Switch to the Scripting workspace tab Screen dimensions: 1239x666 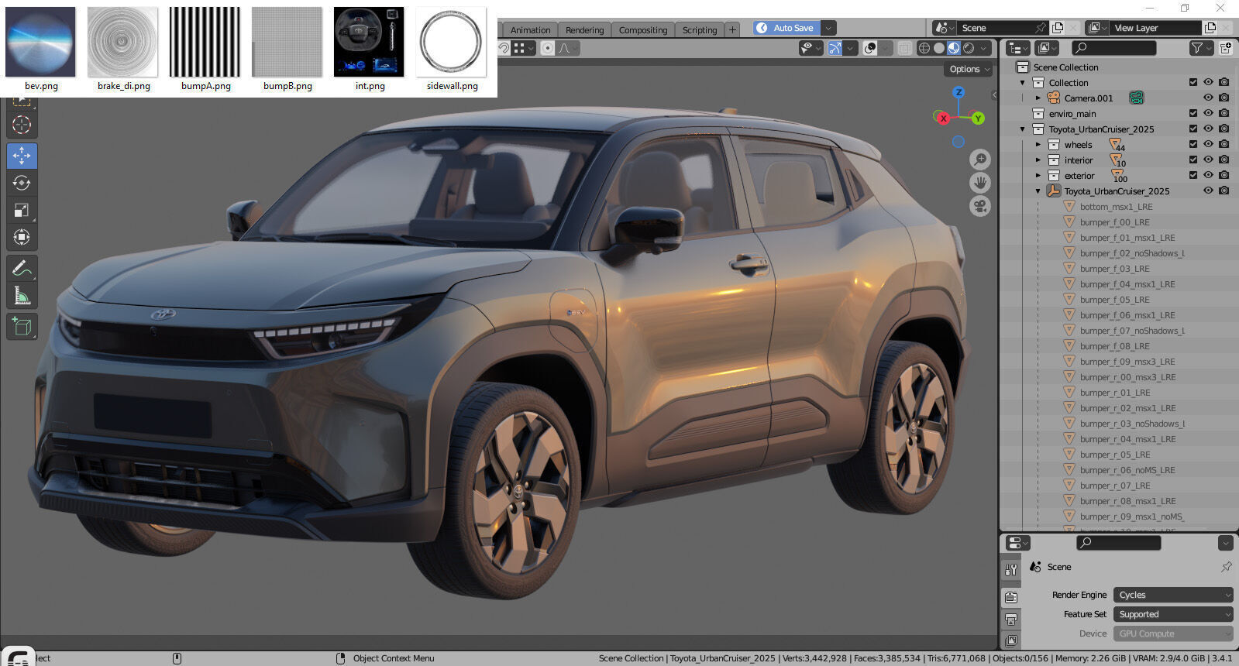[700, 30]
